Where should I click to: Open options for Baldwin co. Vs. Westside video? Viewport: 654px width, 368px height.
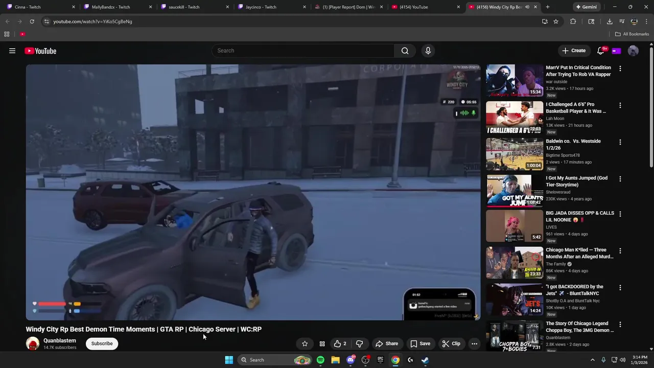point(620,142)
